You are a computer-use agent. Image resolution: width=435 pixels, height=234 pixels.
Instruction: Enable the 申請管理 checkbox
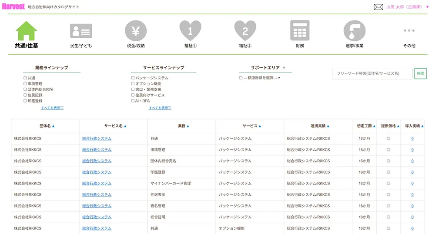coord(25,84)
